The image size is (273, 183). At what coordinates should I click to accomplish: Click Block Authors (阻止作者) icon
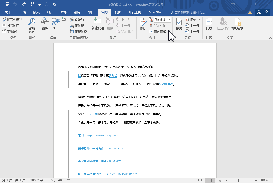pos(223,22)
